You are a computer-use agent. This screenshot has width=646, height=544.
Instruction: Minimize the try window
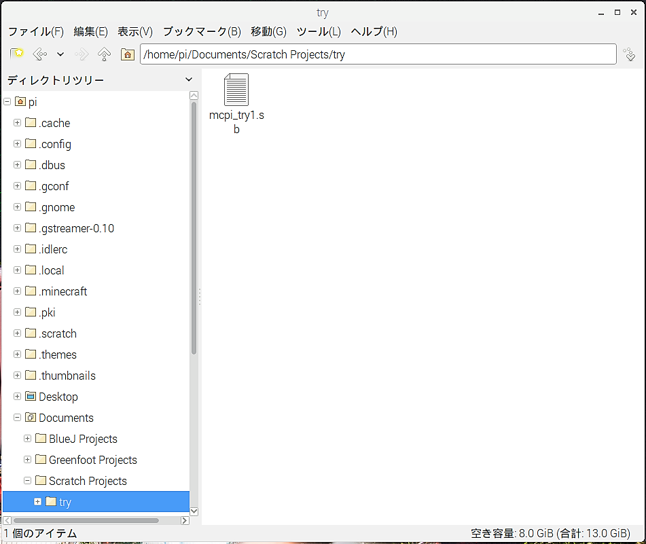tap(601, 13)
